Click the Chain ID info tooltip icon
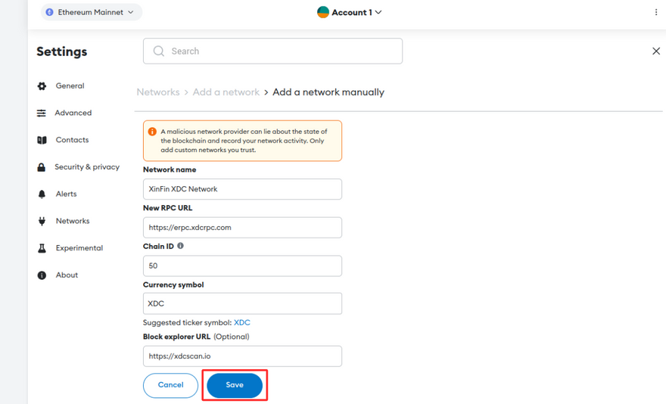The width and height of the screenshot is (666, 404). point(180,246)
